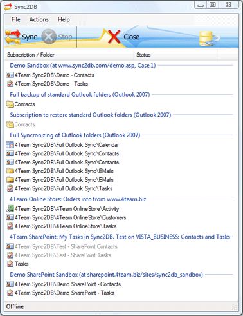The image size is (243, 316).
Task: Open the File menu
Action: (15, 19)
